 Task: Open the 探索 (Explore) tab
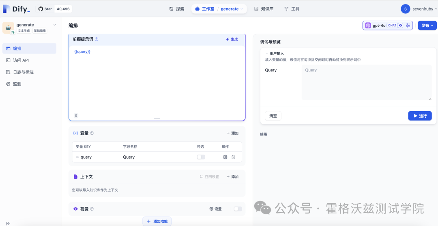177,9
